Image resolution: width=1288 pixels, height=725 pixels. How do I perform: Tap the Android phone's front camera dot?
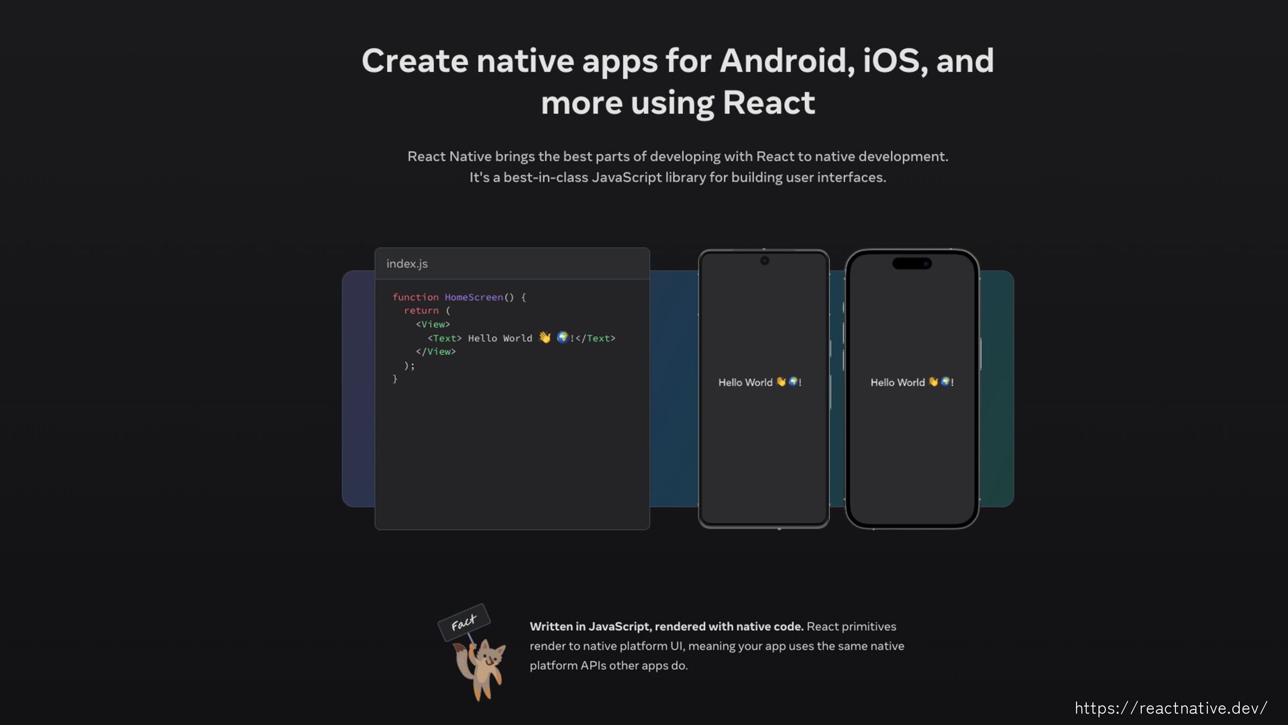(x=764, y=260)
